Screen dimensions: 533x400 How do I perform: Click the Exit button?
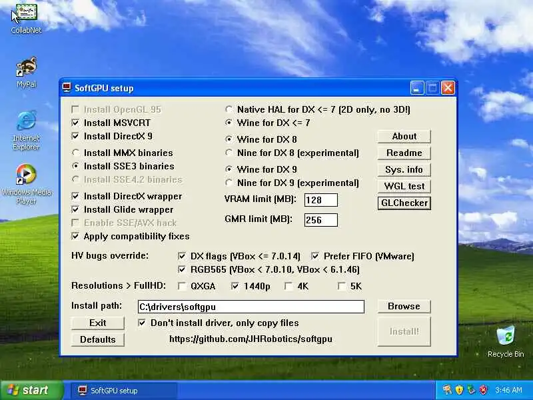point(98,323)
